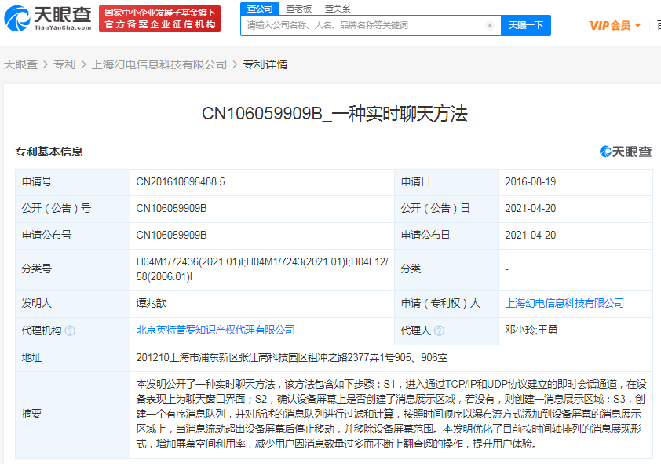Focus the company name search input field
The width and height of the screenshot is (661, 464).
click(361, 26)
